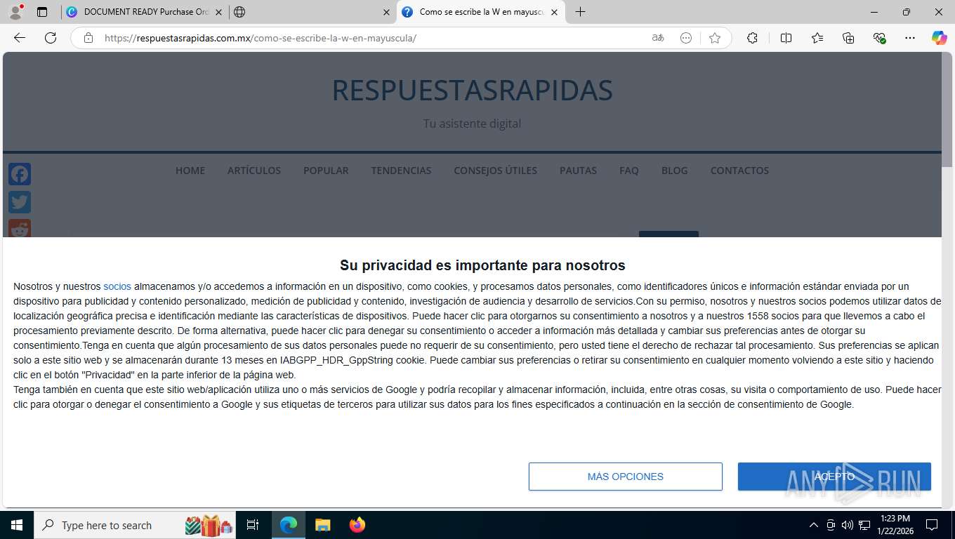Open Edge Settings and more menu

pos(910,38)
